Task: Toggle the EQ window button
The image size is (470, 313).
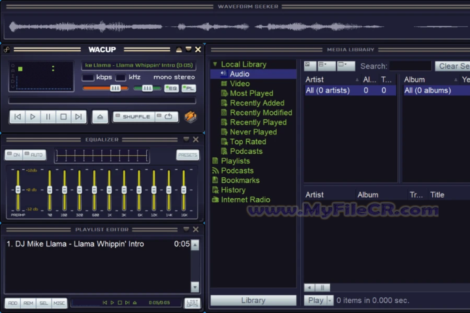Action: (x=172, y=89)
